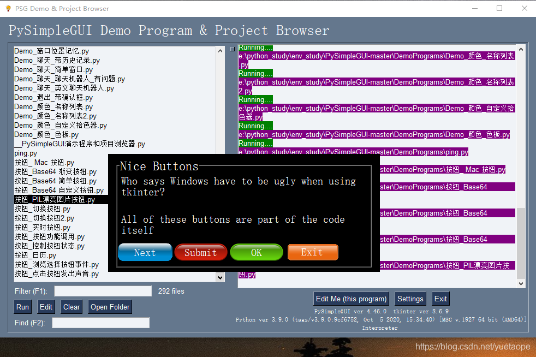
Task: Click the Clear button
Action: (x=72, y=307)
